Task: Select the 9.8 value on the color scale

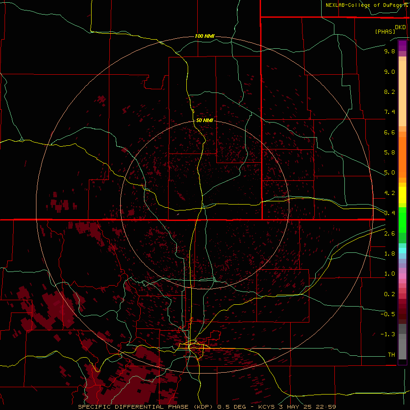Action: click(x=389, y=51)
